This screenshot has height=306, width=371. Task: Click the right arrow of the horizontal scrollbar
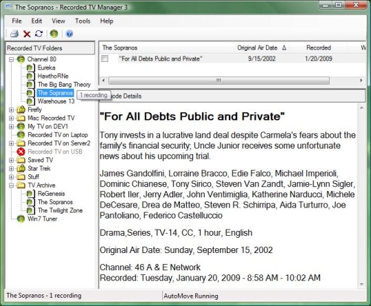tap(361, 80)
